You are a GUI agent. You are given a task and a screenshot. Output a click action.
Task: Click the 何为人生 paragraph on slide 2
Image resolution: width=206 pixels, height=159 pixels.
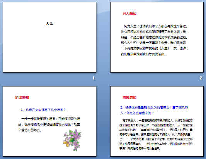point(155,40)
